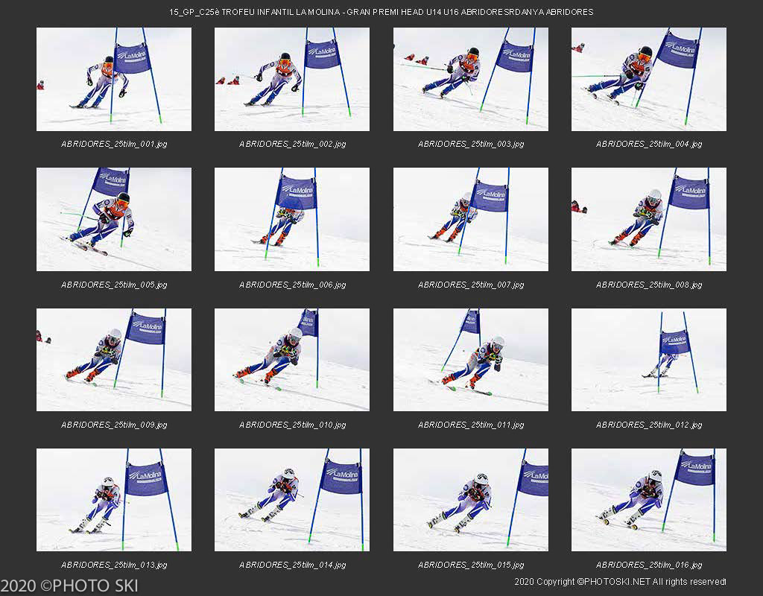Click the ABRIDORES_25tilm_014.jpg filename label

292,565
